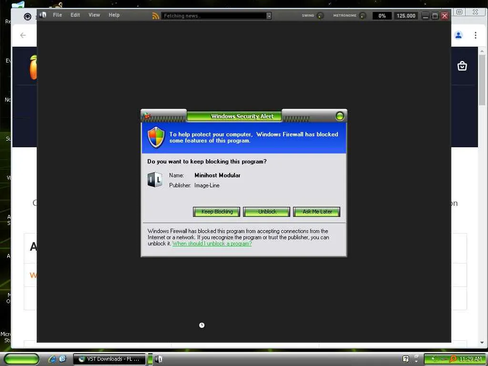Screen dimensions: 488x366
Task: Click the orange RSS news feed icon
Action: tap(156, 16)
